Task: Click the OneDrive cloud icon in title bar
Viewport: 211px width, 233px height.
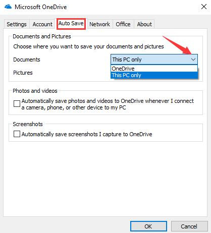Action: tap(8, 7)
